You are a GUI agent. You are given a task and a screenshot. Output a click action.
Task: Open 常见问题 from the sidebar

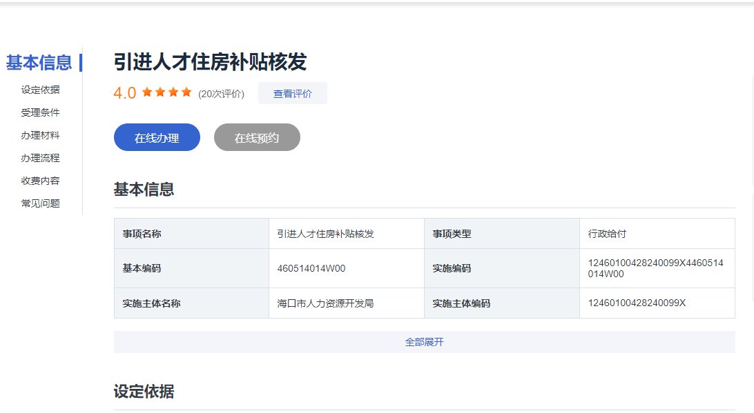[40, 203]
